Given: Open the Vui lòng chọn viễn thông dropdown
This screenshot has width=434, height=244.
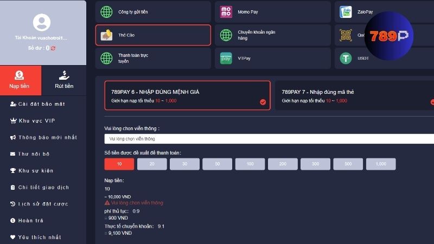Looking at the screenshot, I should [269, 139].
